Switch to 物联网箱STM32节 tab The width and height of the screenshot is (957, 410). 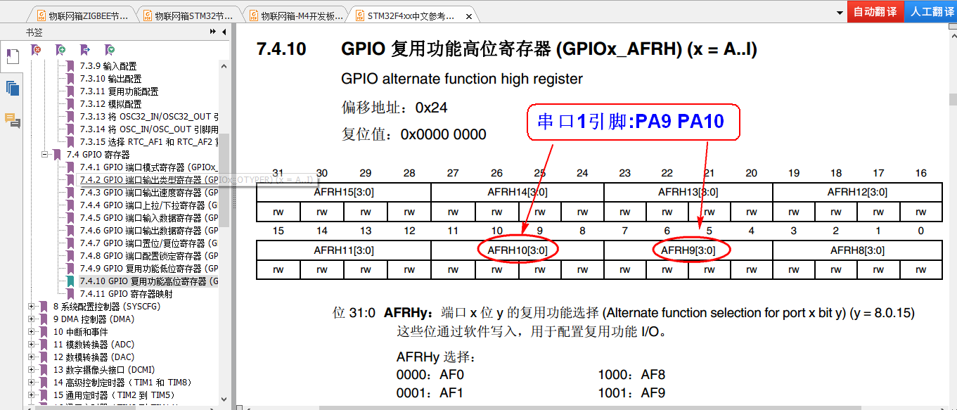[x=188, y=15]
